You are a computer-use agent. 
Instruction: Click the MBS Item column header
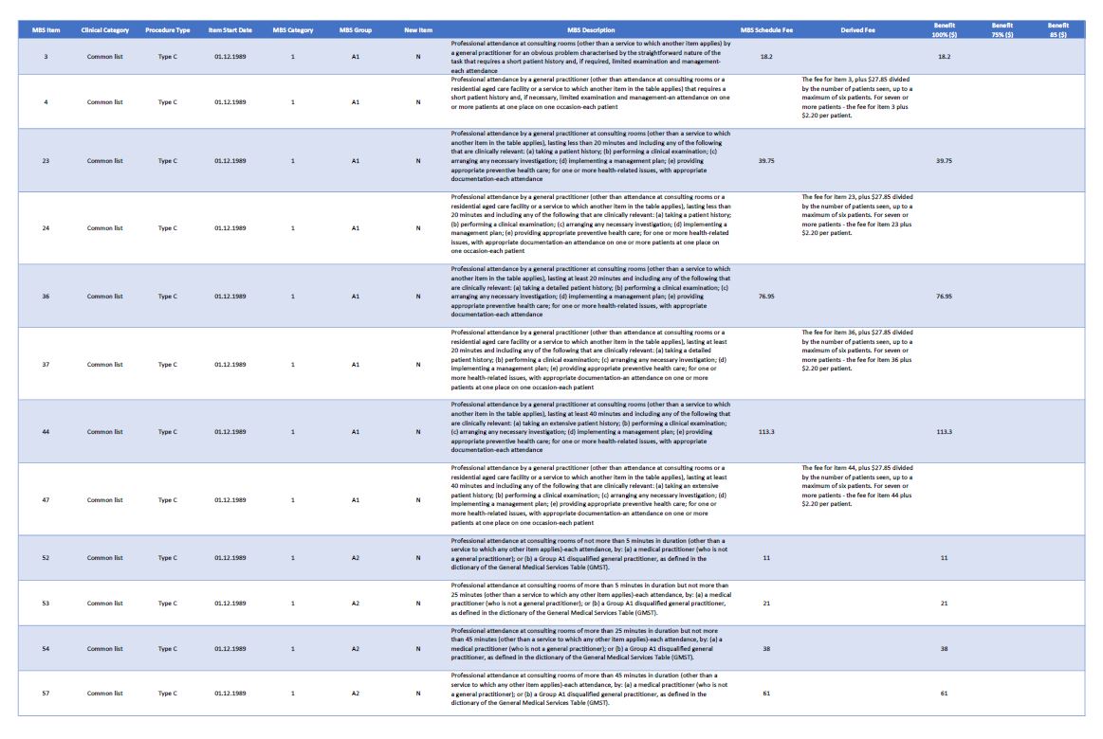click(46, 30)
